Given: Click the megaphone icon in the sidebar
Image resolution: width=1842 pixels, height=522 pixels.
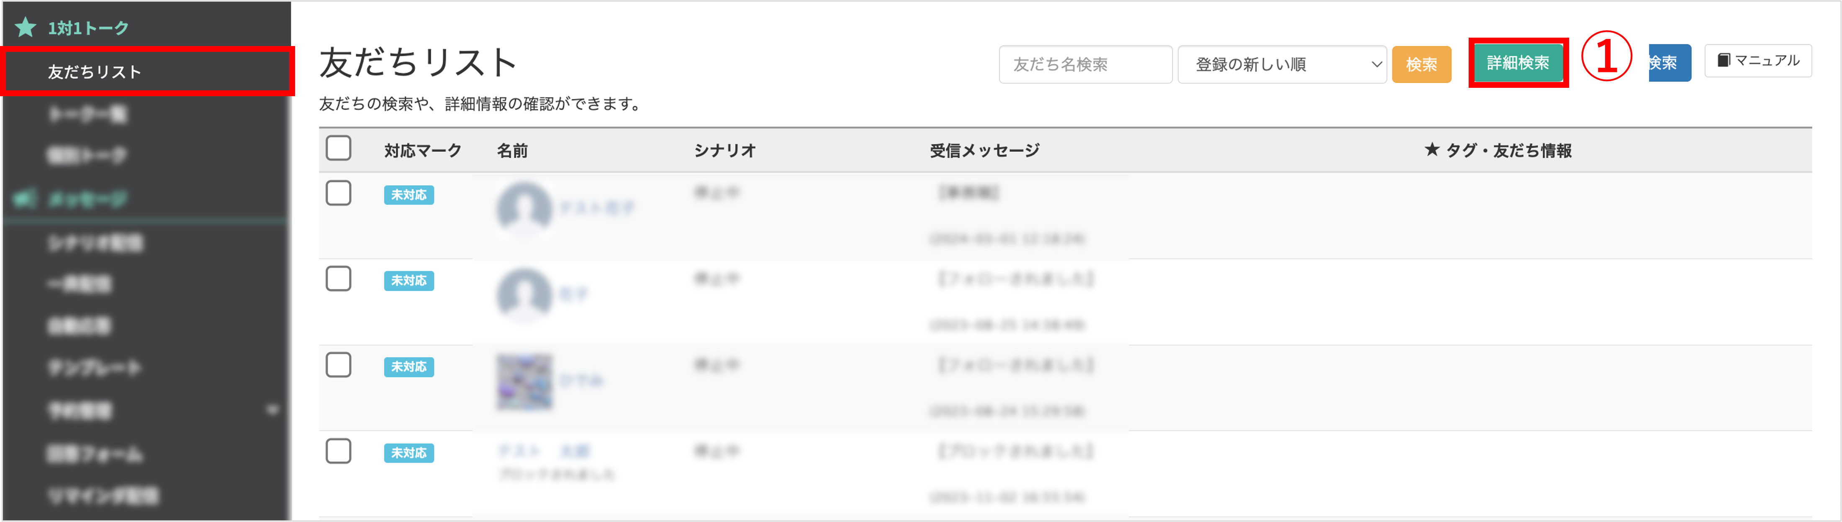Looking at the screenshot, I should click(25, 198).
